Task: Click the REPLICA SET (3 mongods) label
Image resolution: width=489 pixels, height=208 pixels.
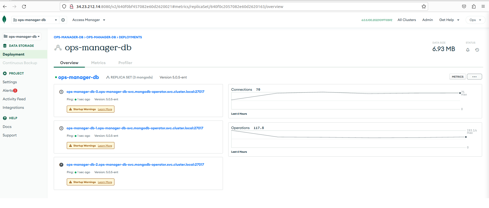Action: [x=129, y=77]
